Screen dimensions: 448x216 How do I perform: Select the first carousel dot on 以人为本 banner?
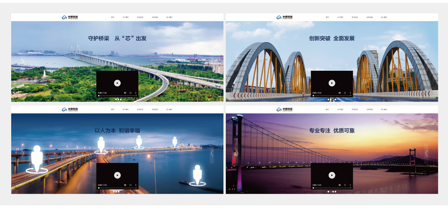click(114, 191)
